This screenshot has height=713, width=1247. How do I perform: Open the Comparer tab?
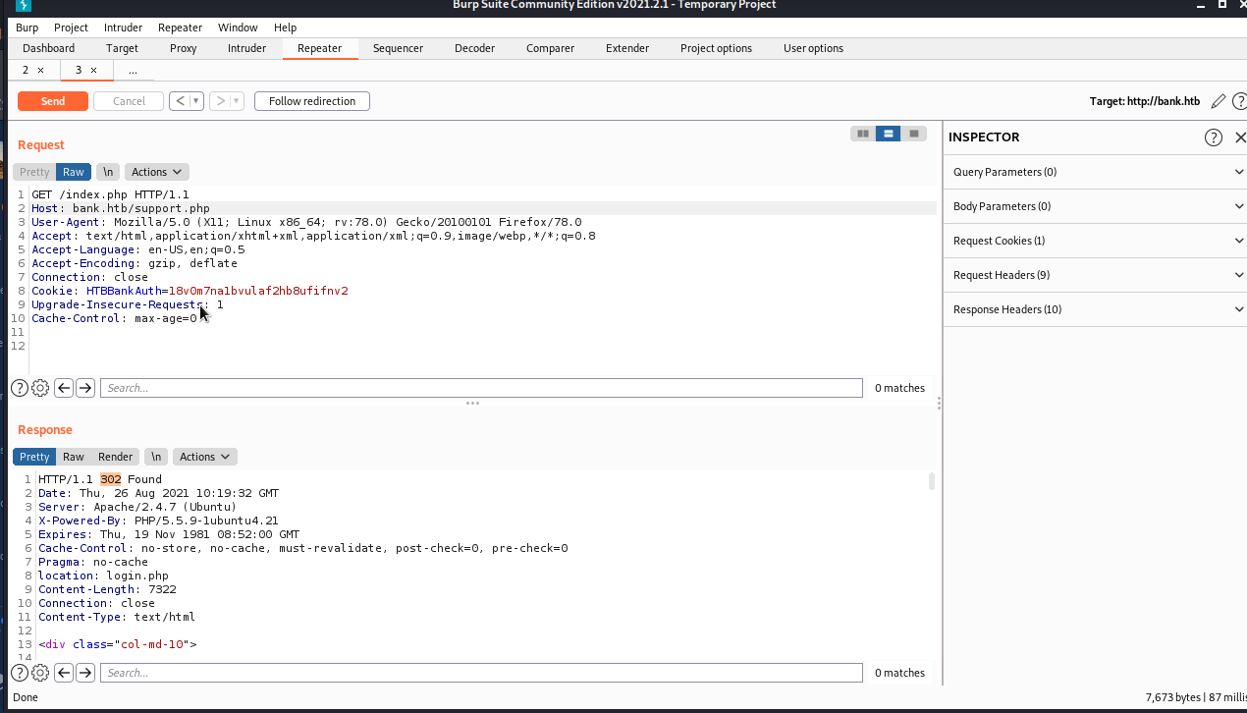click(x=550, y=48)
